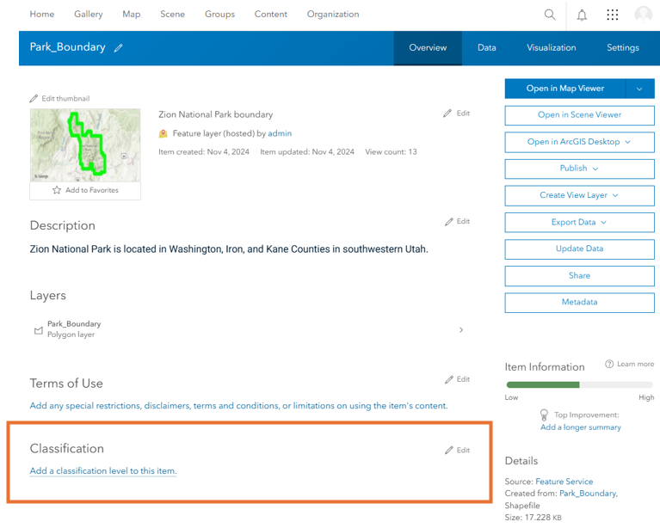Click the Item Information progress bar
Image resolution: width=660 pixels, height=528 pixels.
(579, 384)
